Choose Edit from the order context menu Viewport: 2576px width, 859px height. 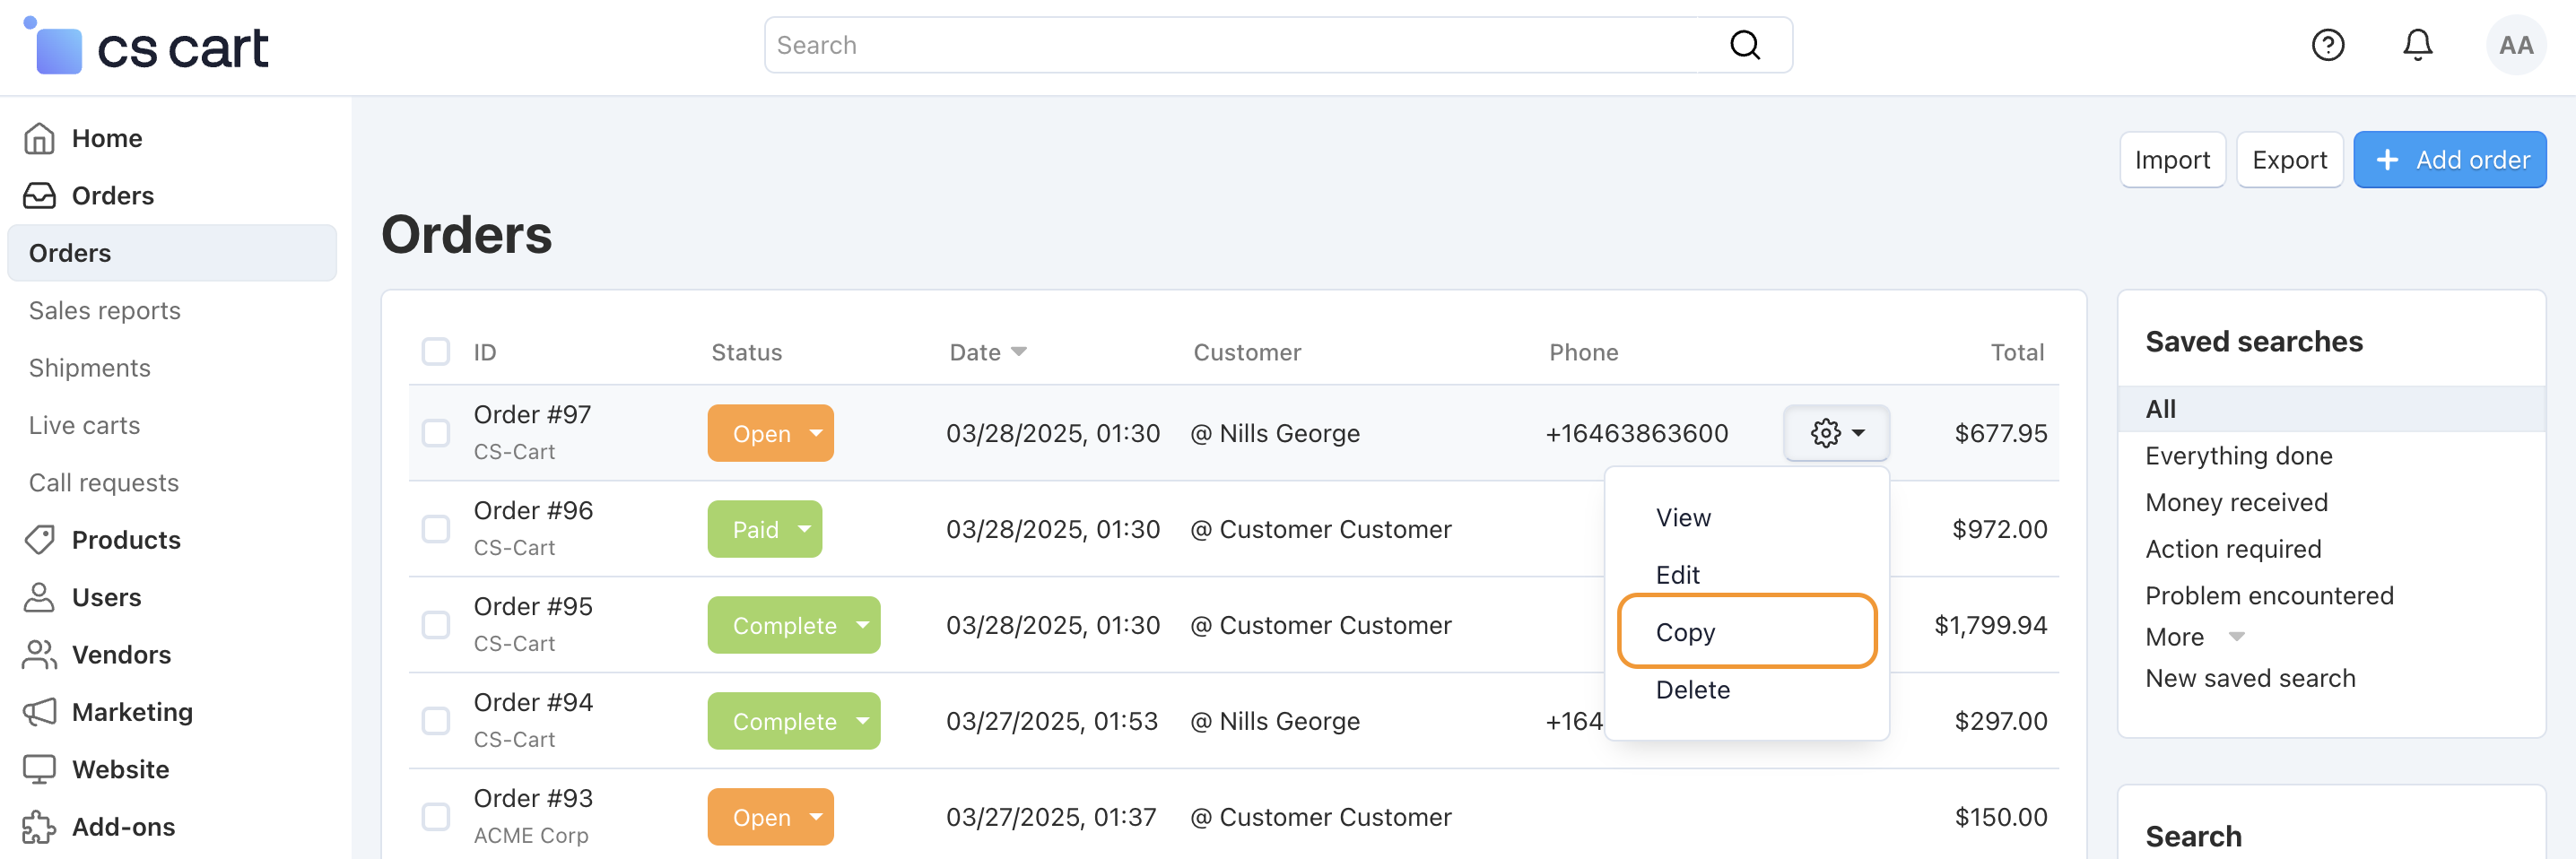[1677, 575]
